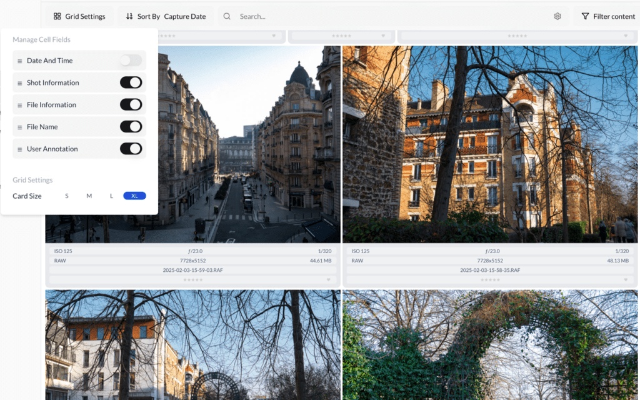Open search settings gear icon
This screenshot has height=400, width=640.
click(x=557, y=16)
